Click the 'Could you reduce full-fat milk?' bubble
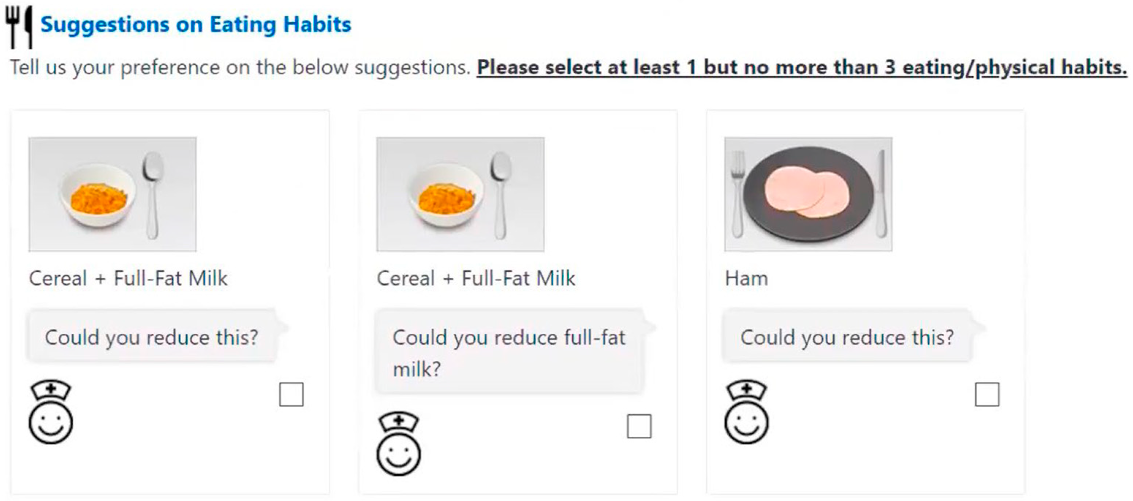The width and height of the screenshot is (1133, 501). click(509, 352)
